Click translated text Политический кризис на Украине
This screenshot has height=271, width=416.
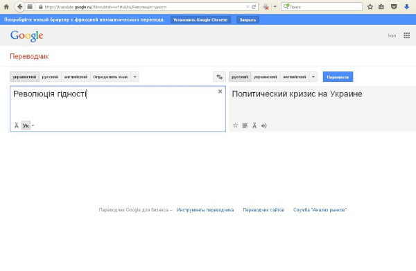click(x=297, y=94)
